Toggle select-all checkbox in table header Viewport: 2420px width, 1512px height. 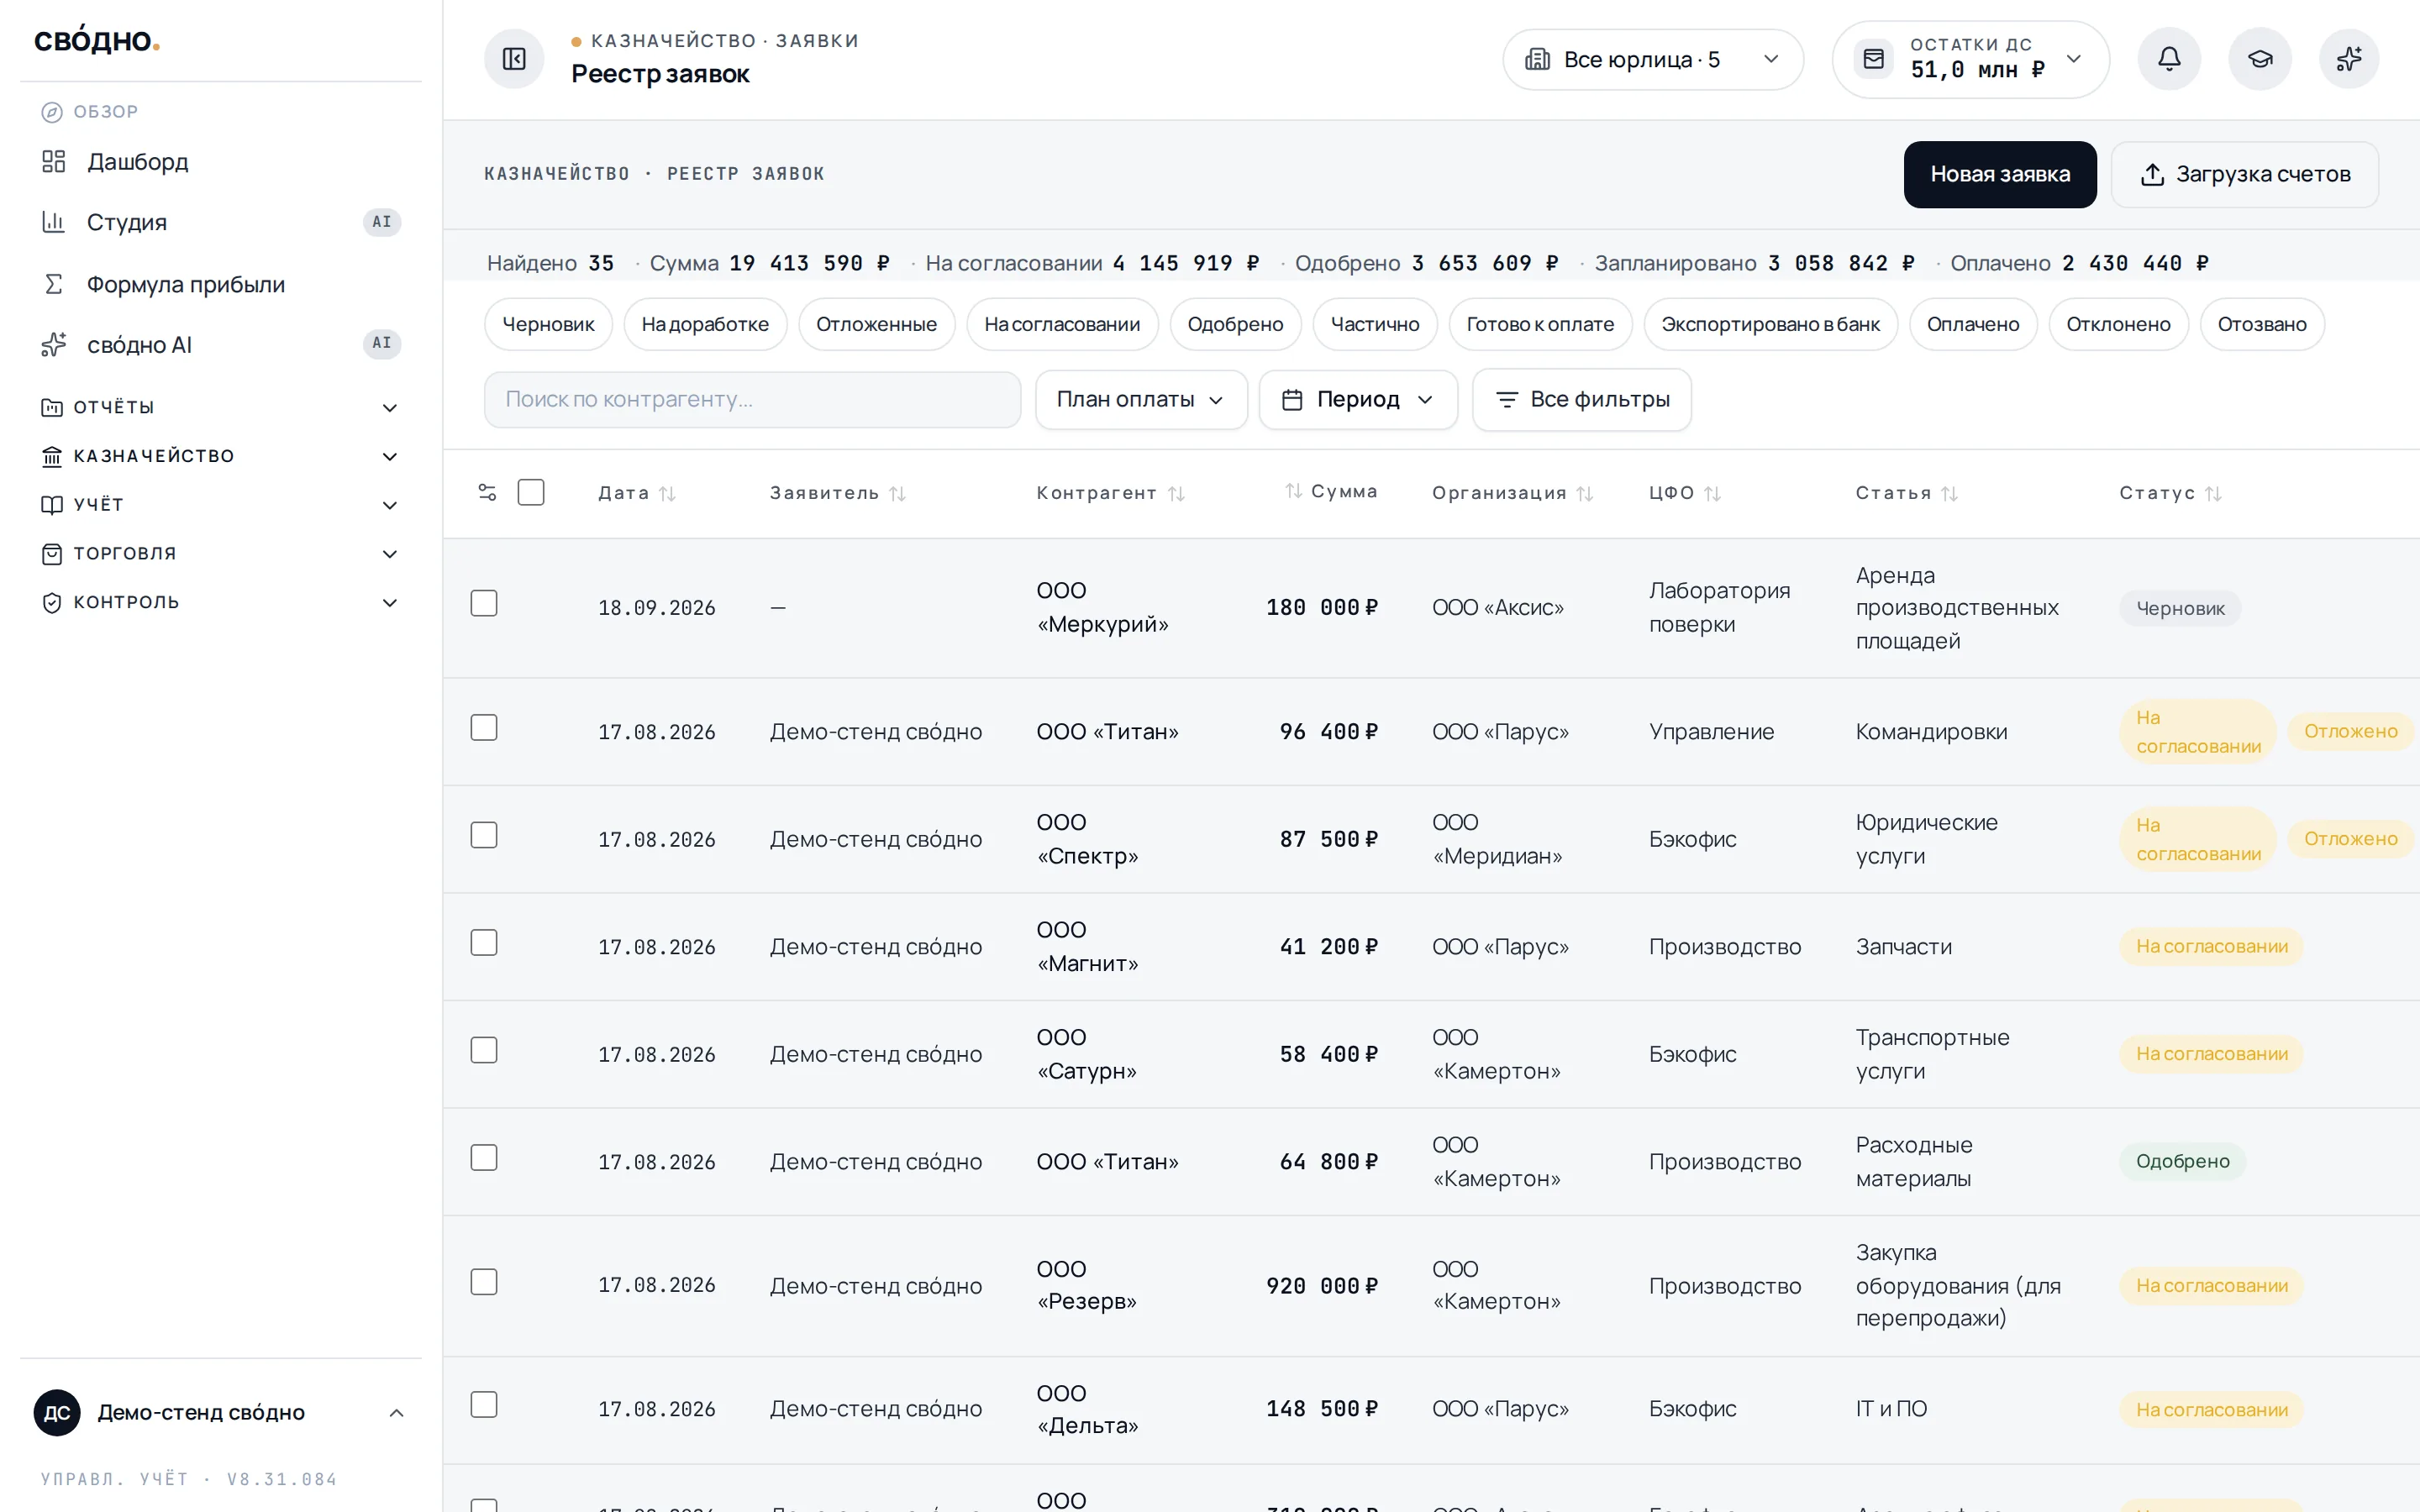531,492
